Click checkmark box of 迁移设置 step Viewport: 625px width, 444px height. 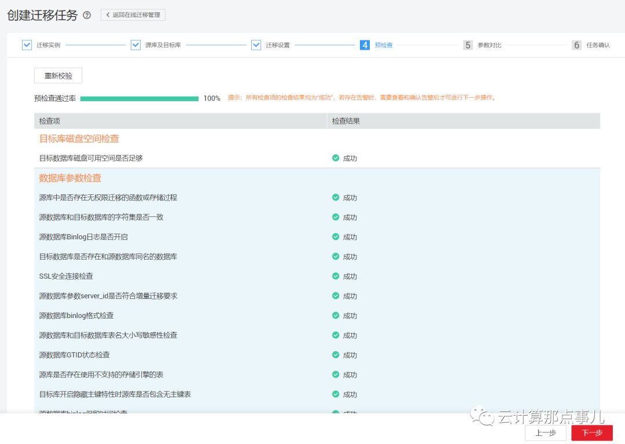coord(256,45)
